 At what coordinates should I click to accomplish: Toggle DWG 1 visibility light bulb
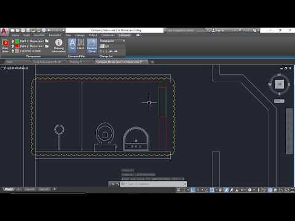tap(12, 42)
